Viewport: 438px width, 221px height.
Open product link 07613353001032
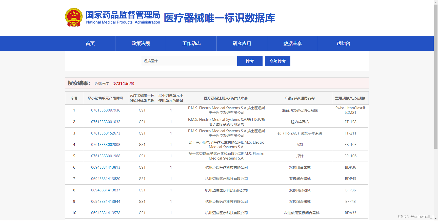(106, 122)
